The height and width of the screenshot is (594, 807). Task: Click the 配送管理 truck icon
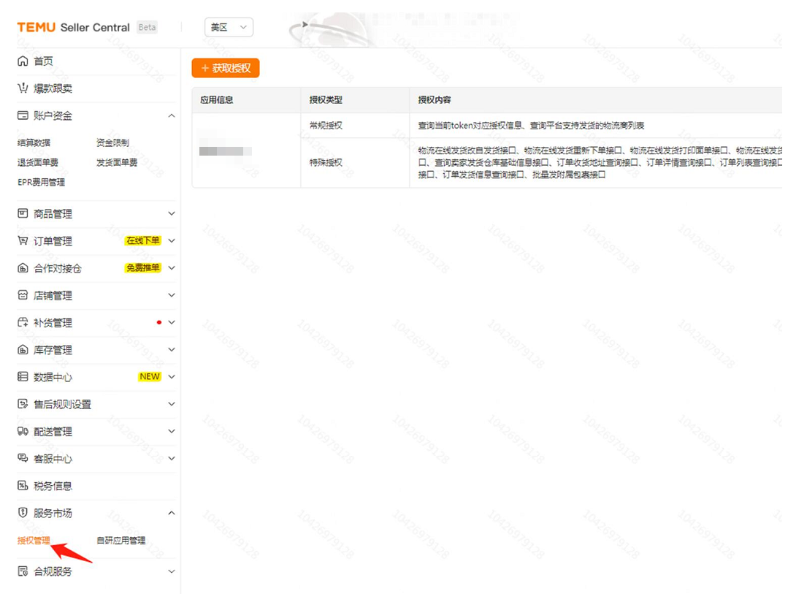pyautogui.click(x=23, y=432)
